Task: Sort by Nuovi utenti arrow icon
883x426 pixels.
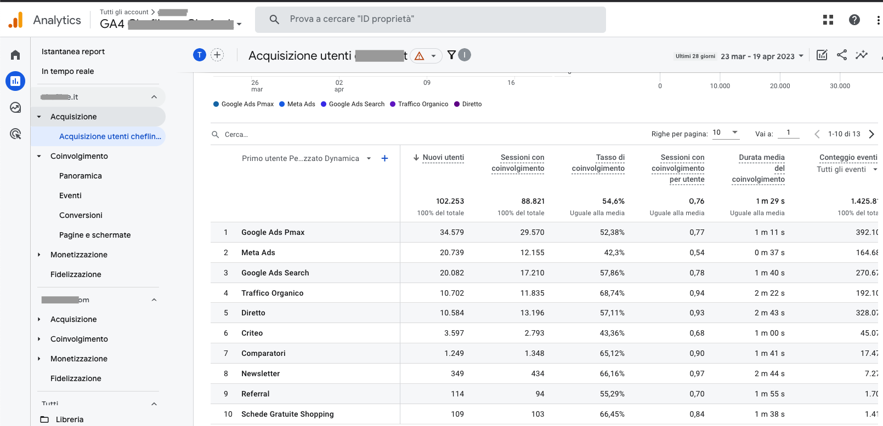Action: coord(416,158)
